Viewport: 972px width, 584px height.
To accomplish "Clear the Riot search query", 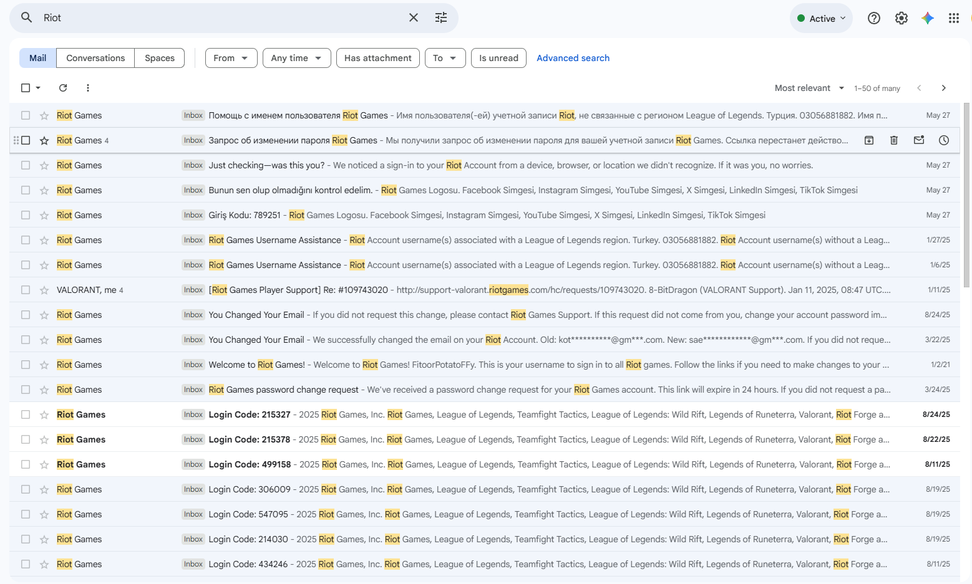I will pyautogui.click(x=414, y=17).
